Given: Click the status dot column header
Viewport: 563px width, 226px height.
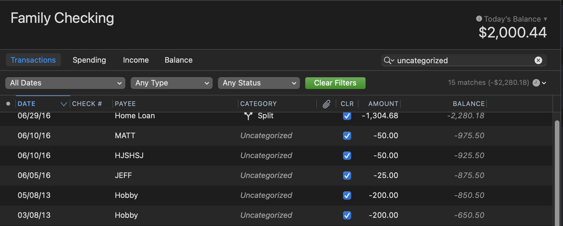Looking at the screenshot, I should (8, 104).
